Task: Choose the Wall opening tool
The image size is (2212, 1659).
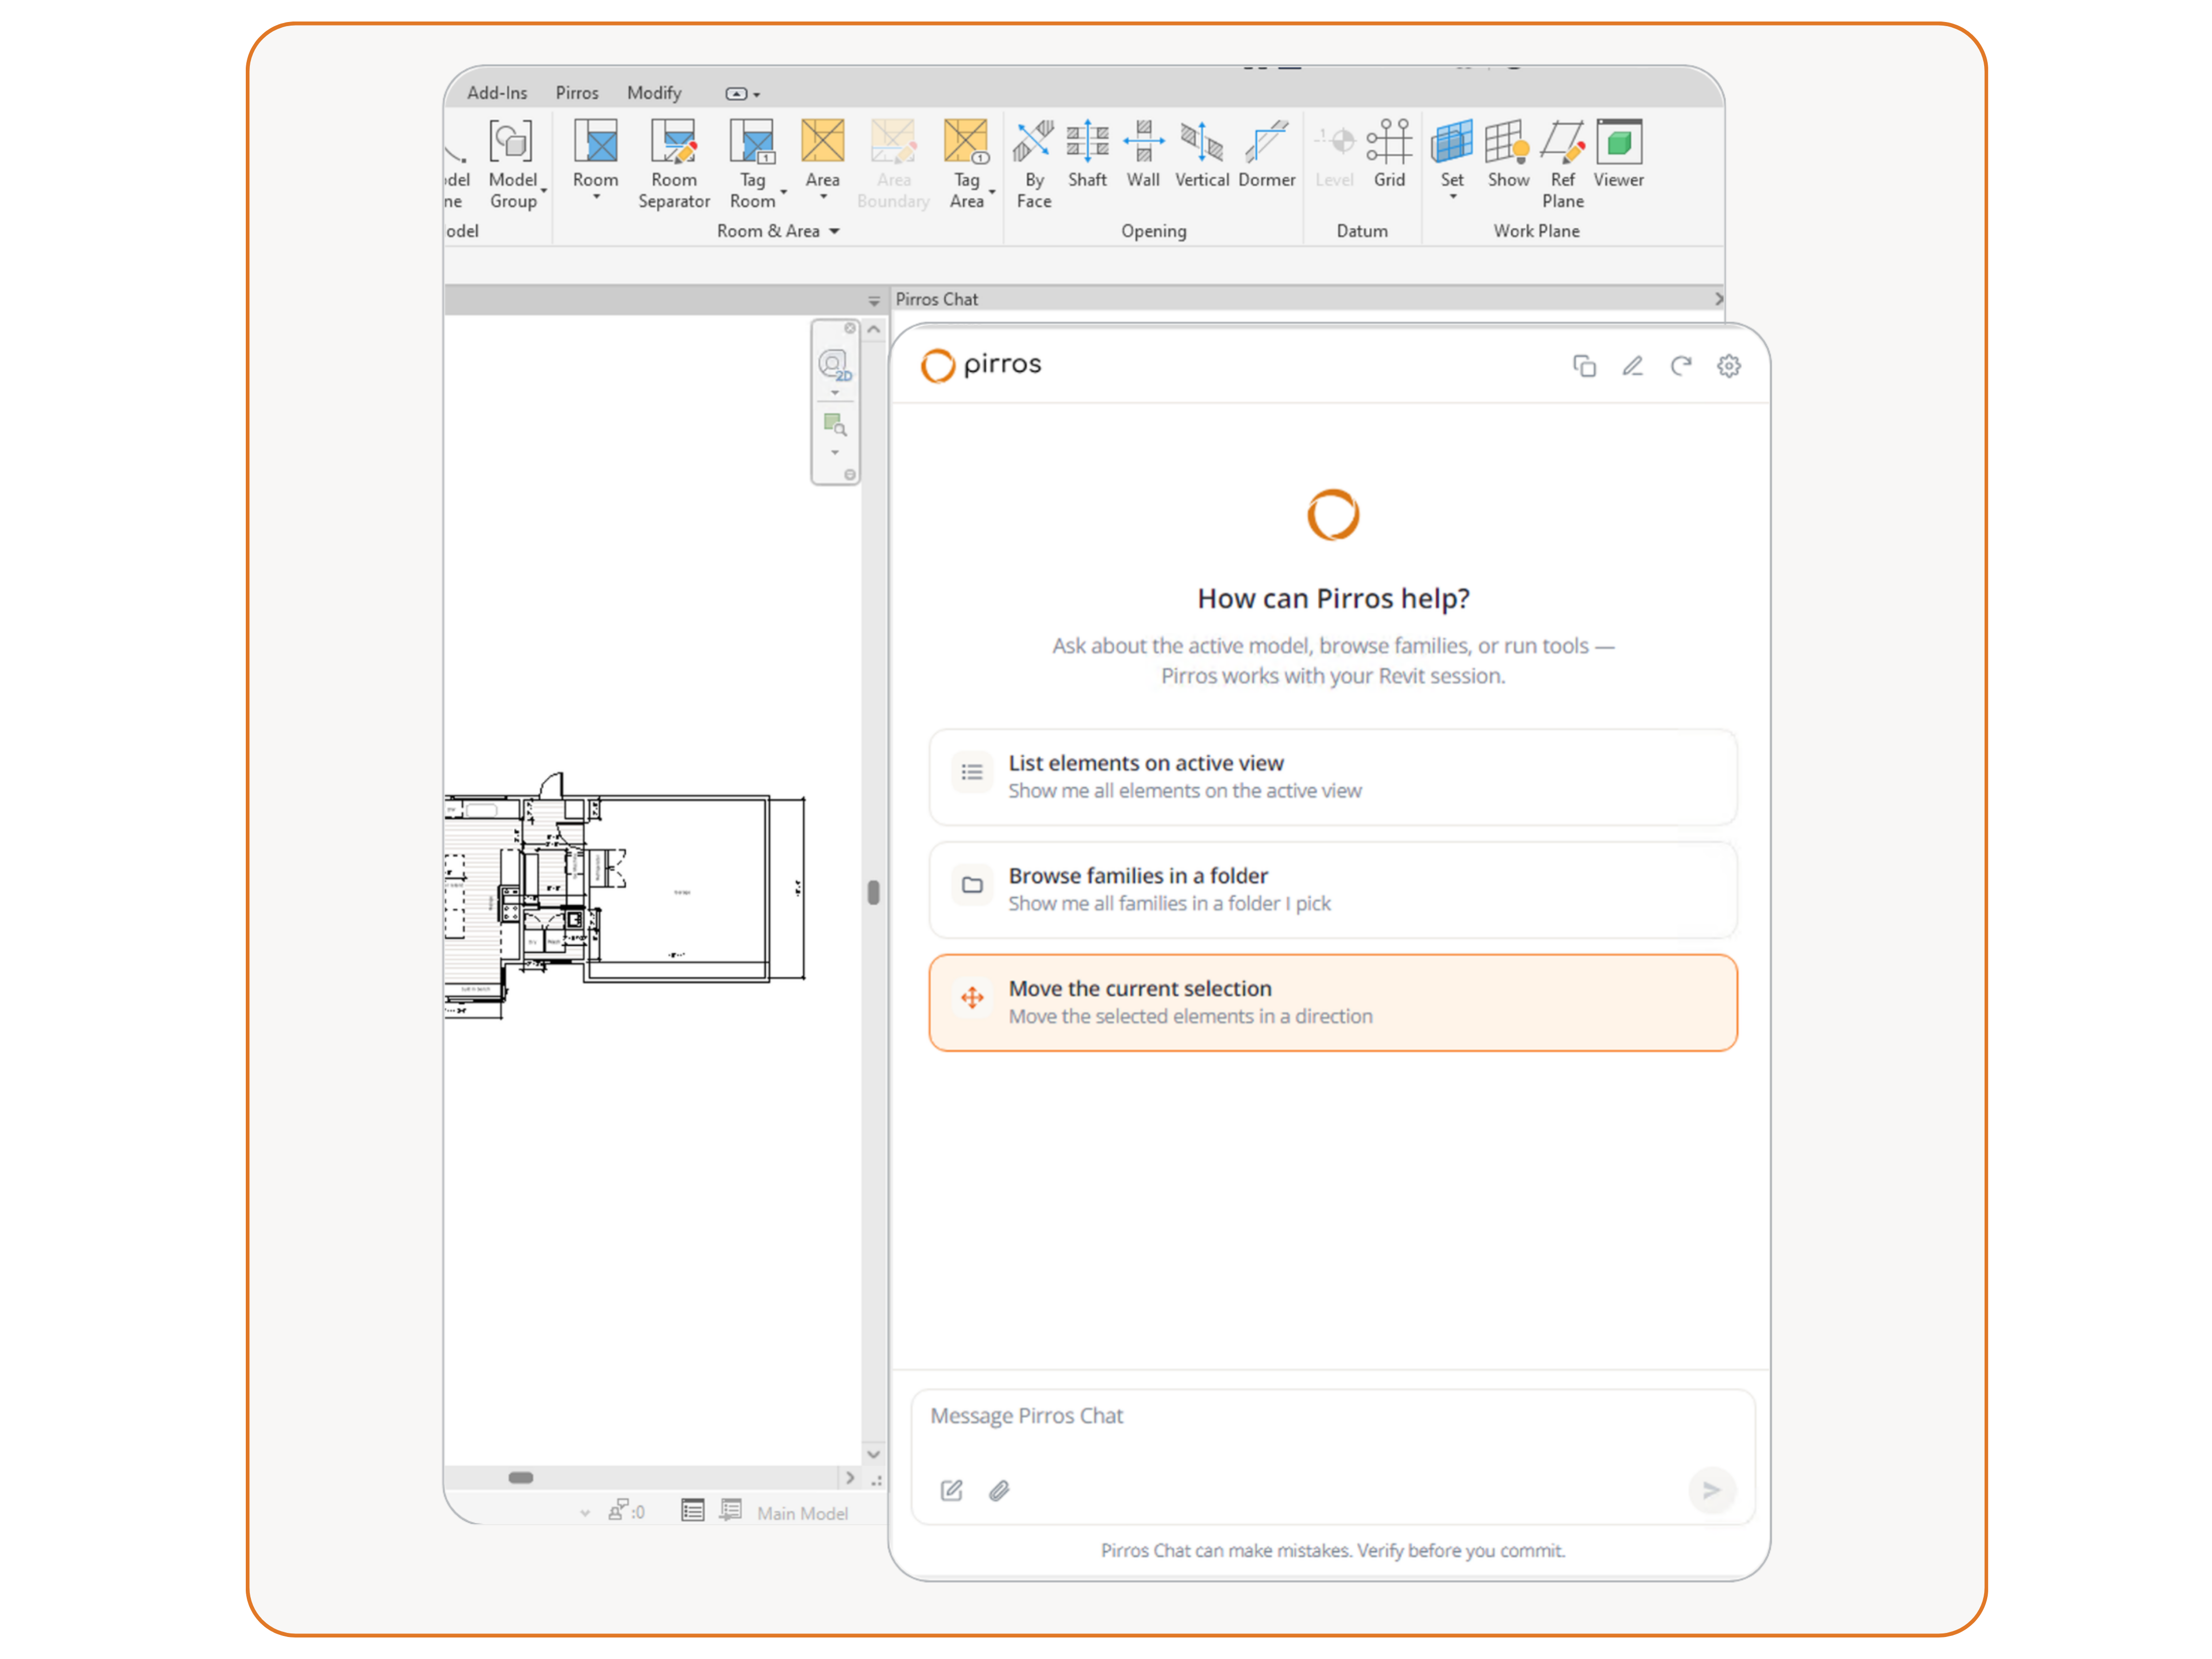Action: pos(1143,153)
